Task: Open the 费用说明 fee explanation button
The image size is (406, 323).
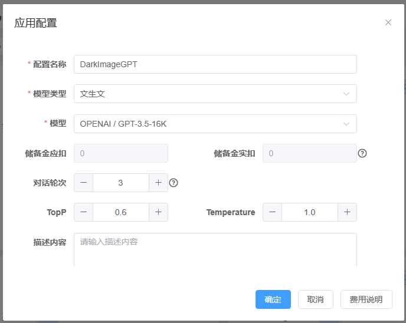Action: point(366,299)
